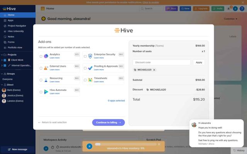
Task: Click the Resourcing icon
Action: 46,80
